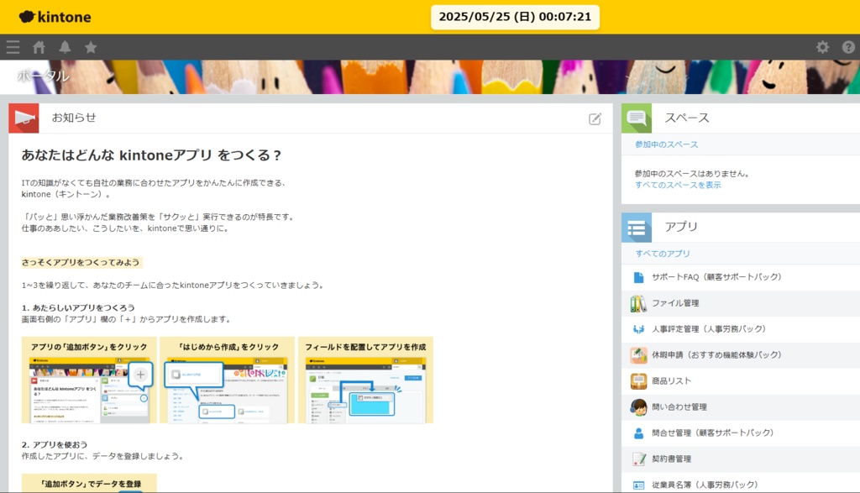Open notifications bell
Viewport: 860px width, 493px height.
tap(65, 47)
